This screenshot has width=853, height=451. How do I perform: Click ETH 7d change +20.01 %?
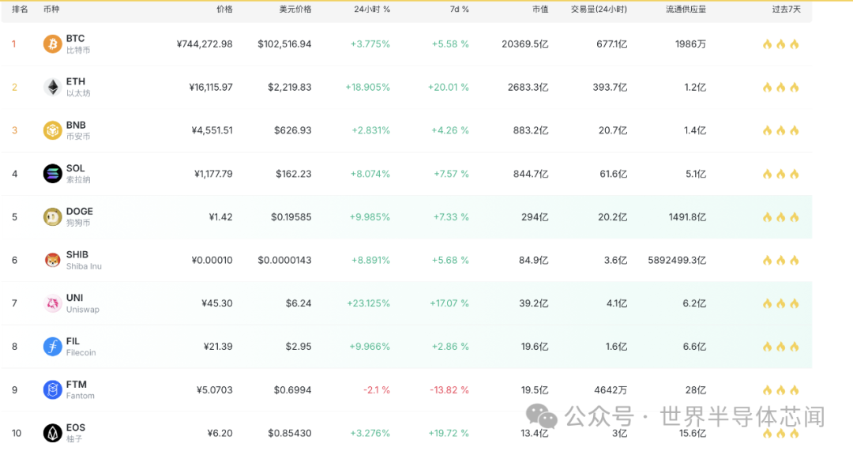[x=449, y=87]
